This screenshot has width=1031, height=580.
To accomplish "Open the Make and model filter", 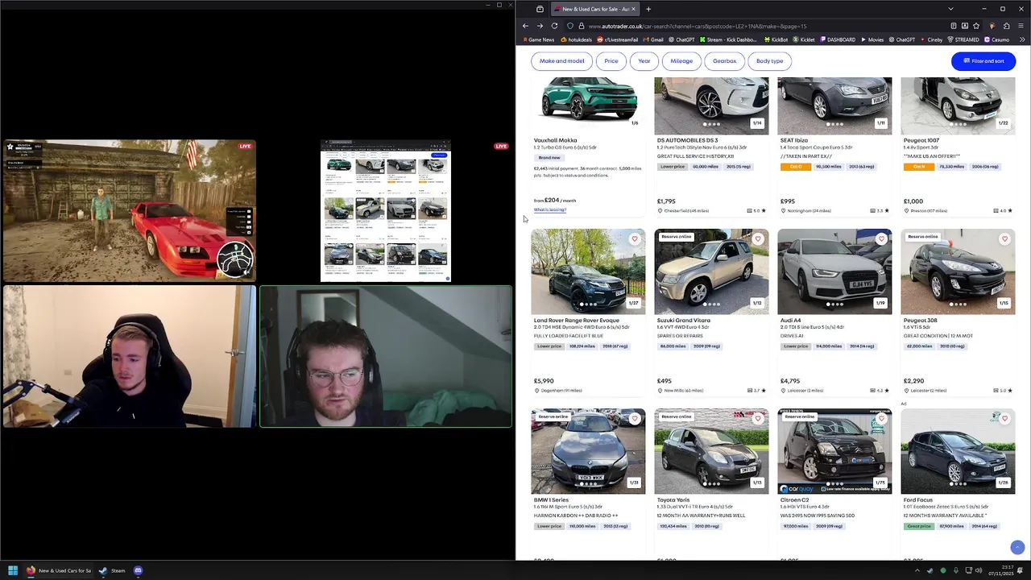I will (562, 61).
